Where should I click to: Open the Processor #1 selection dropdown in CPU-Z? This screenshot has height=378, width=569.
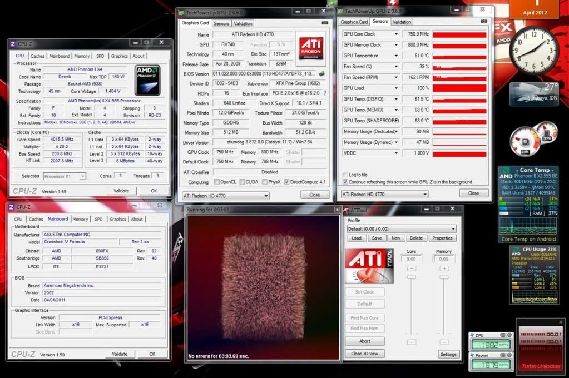pos(64,176)
